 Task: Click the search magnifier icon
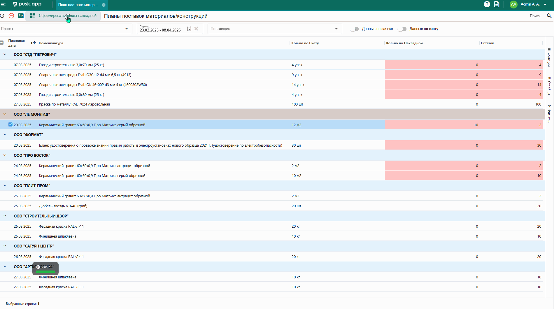[x=549, y=16]
